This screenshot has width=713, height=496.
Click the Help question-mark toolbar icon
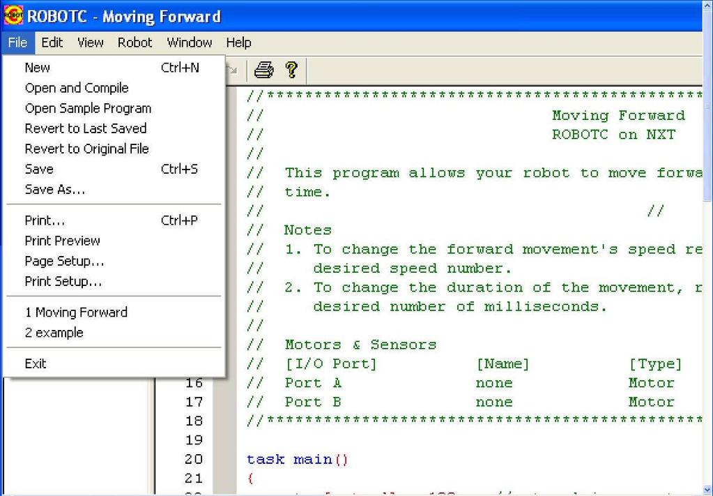click(x=291, y=70)
